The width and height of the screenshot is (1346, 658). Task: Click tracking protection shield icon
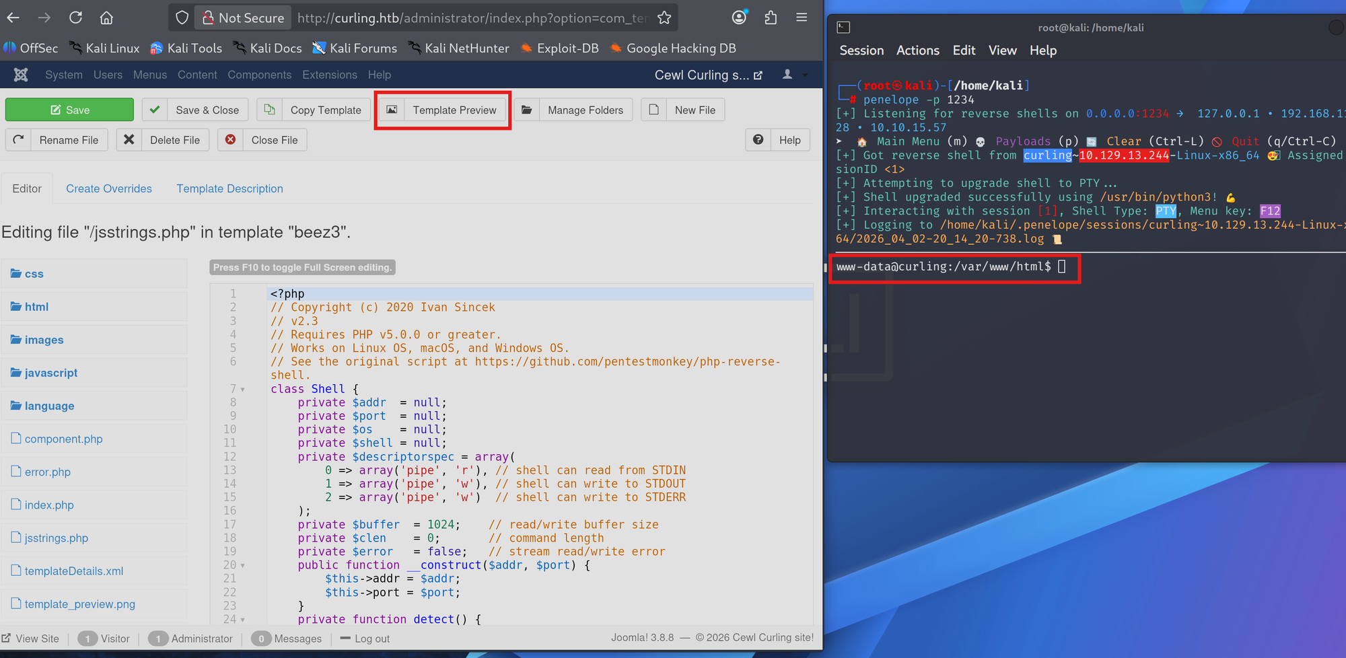[182, 17]
